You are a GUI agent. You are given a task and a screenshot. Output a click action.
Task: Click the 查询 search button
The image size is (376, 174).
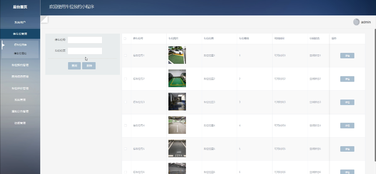[x=74, y=66]
